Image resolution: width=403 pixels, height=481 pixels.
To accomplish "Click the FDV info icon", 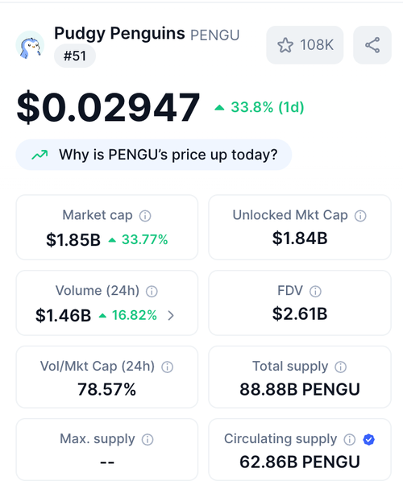I will (x=315, y=292).
